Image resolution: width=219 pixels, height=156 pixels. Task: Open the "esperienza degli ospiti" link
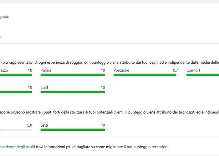(x=17, y=146)
